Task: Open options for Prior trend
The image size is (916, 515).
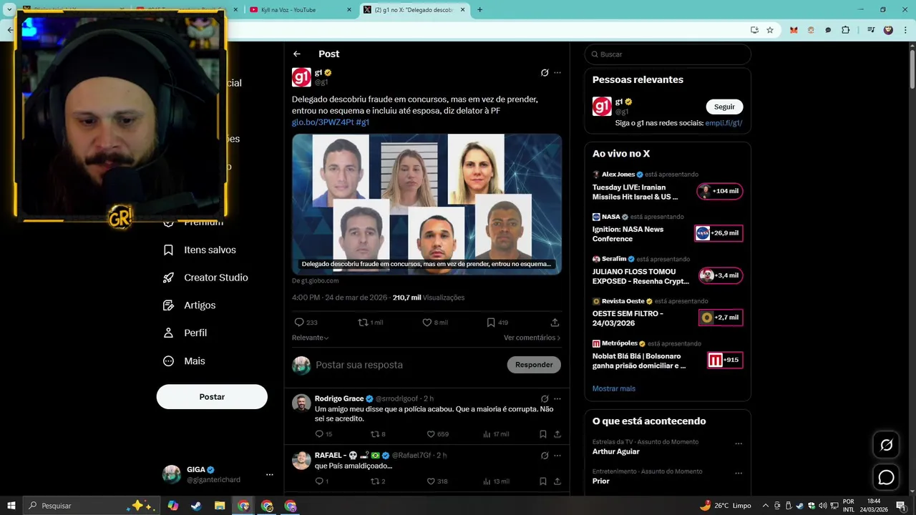Action: 739,473
